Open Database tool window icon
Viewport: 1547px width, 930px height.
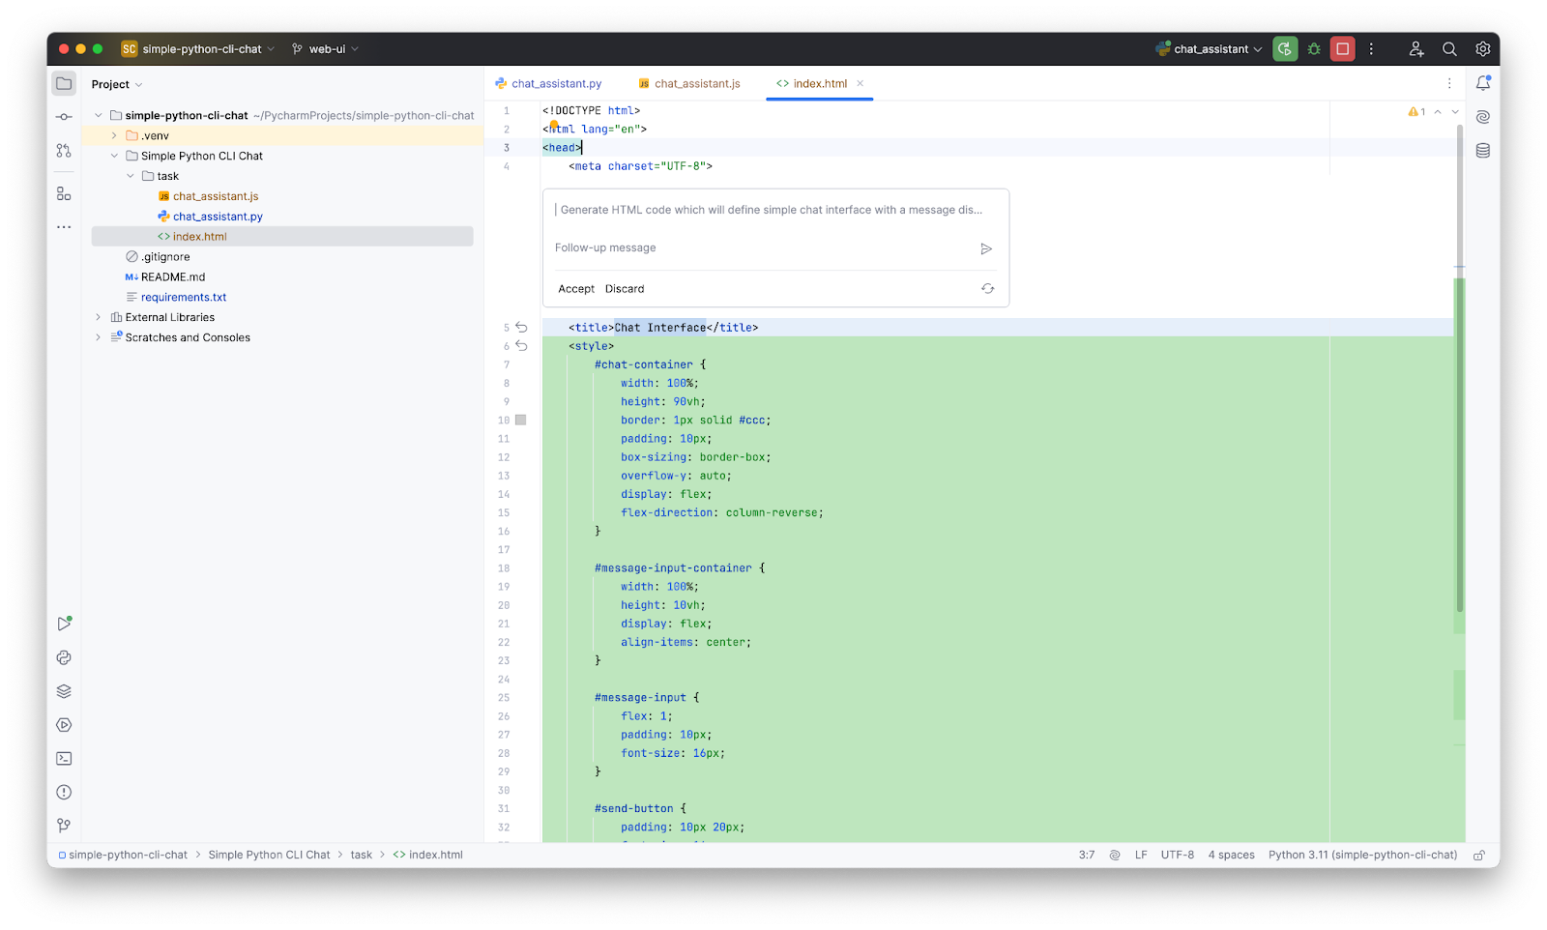click(x=1483, y=151)
